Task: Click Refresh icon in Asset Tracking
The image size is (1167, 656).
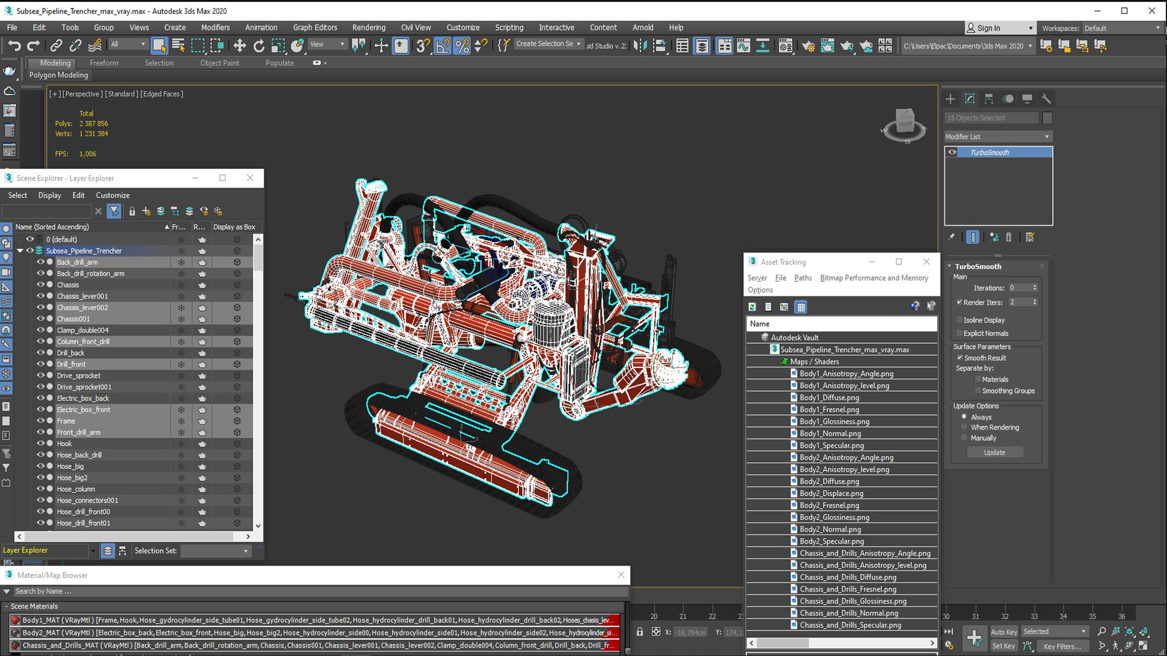Action: click(752, 307)
